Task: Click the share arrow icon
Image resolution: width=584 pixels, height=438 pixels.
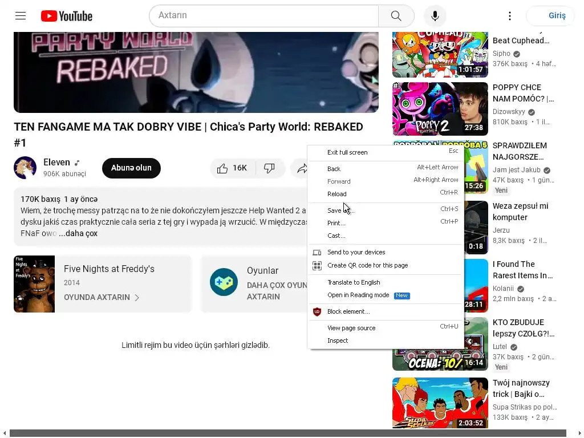Action: (x=302, y=168)
